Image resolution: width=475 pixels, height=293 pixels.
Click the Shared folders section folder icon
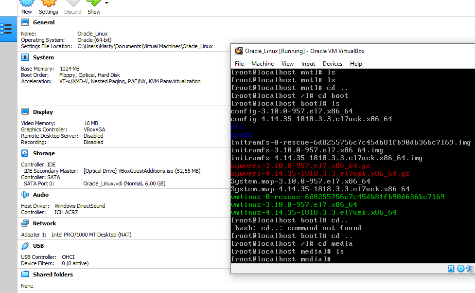tap(25, 274)
